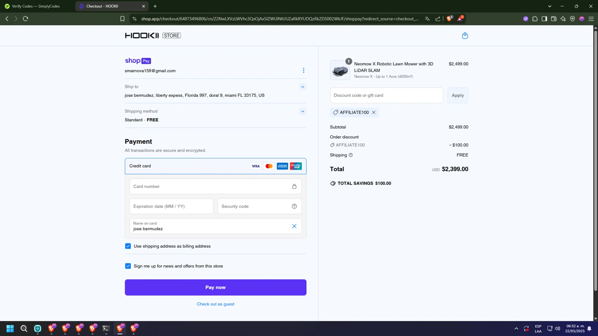Click the translate page icon
Viewport: 598px width, 336px height.
click(x=427, y=19)
